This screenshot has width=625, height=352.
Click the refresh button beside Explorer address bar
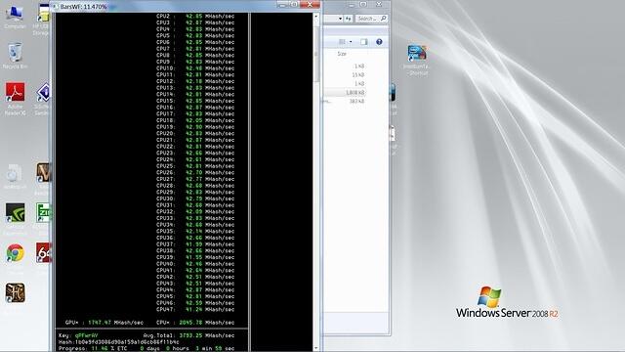tap(348, 19)
